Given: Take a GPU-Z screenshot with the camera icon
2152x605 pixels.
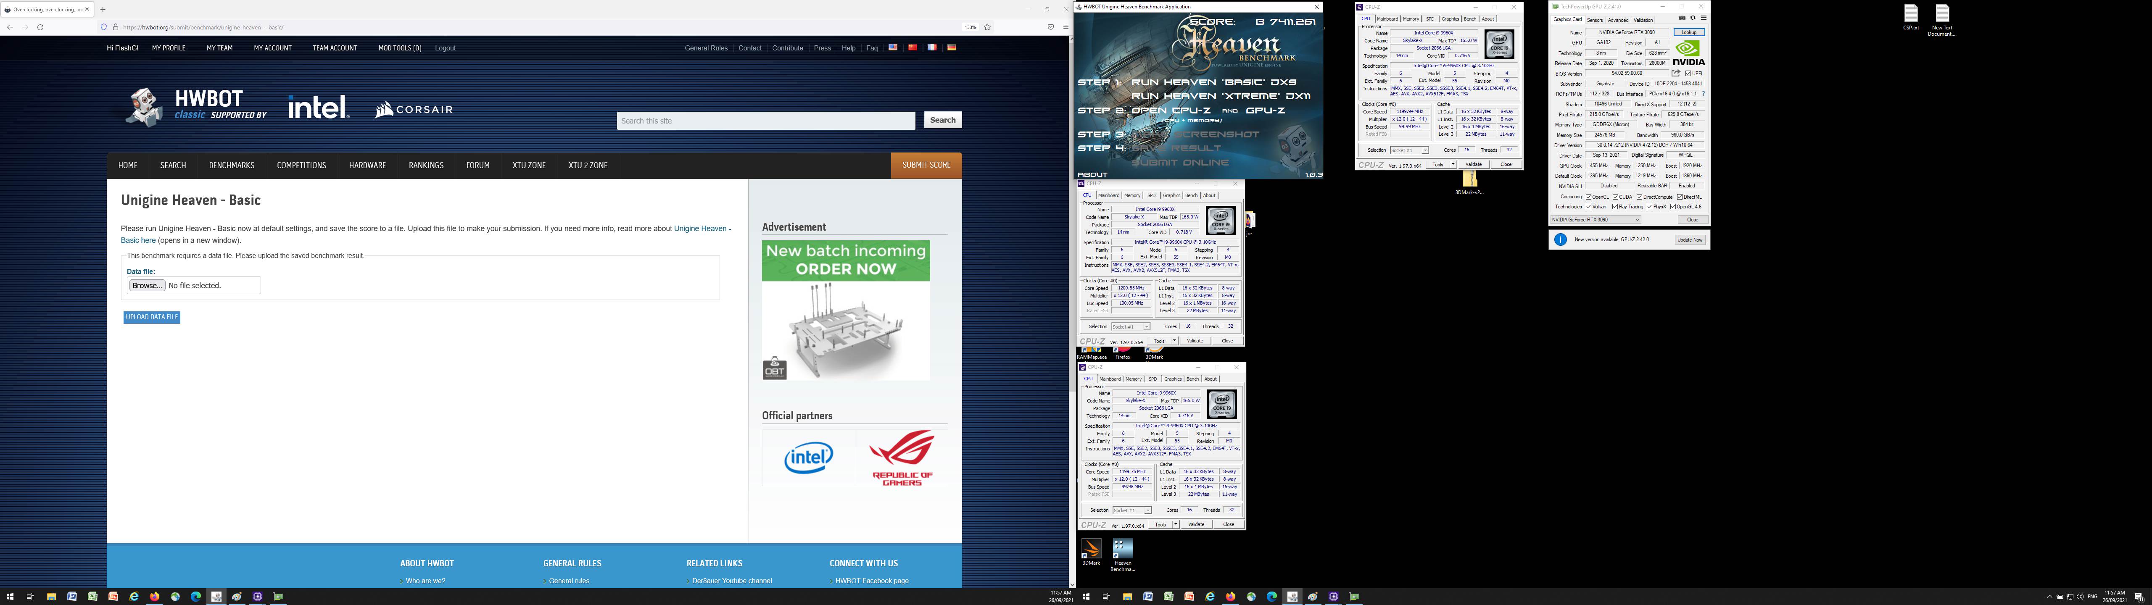Looking at the screenshot, I should [x=1682, y=18].
